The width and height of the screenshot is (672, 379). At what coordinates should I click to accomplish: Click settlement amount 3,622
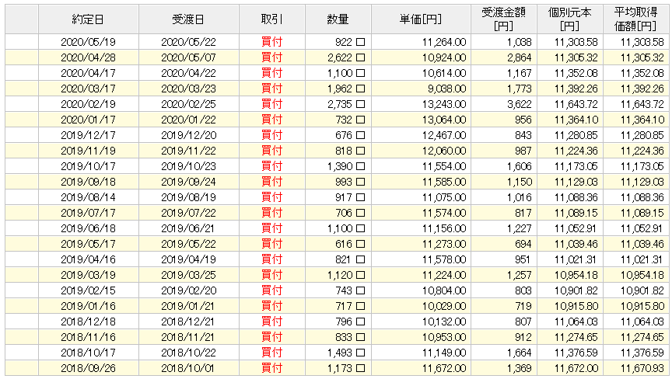point(519,104)
